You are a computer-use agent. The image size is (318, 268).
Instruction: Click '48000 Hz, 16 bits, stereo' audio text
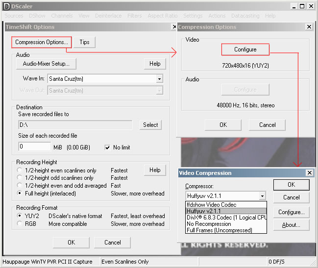[x=245, y=105]
